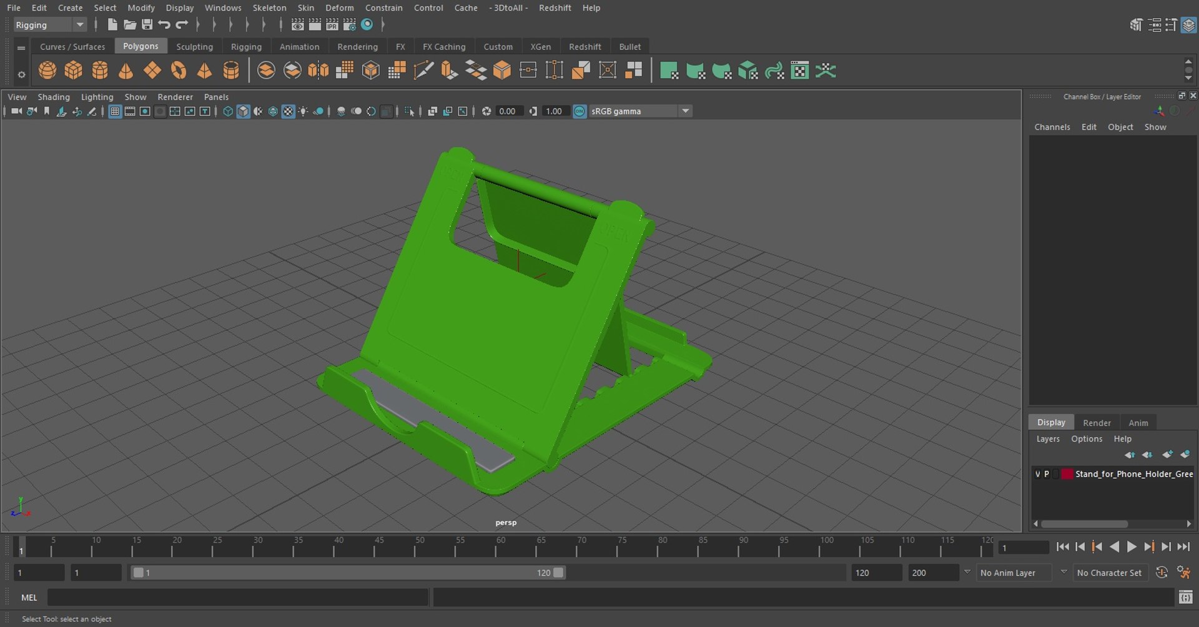Image resolution: width=1199 pixels, height=627 pixels.
Task: Click the Bevel cube shelf icon
Action: tap(502, 71)
